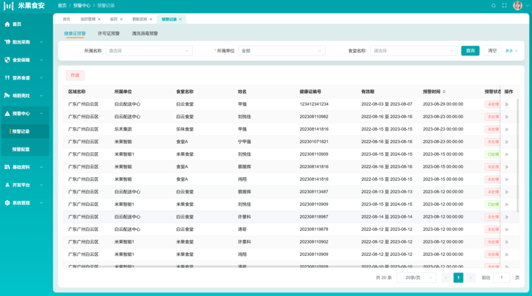Select page 1 in pagination
Viewport: 532px width, 296px height.
coord(459,278)
